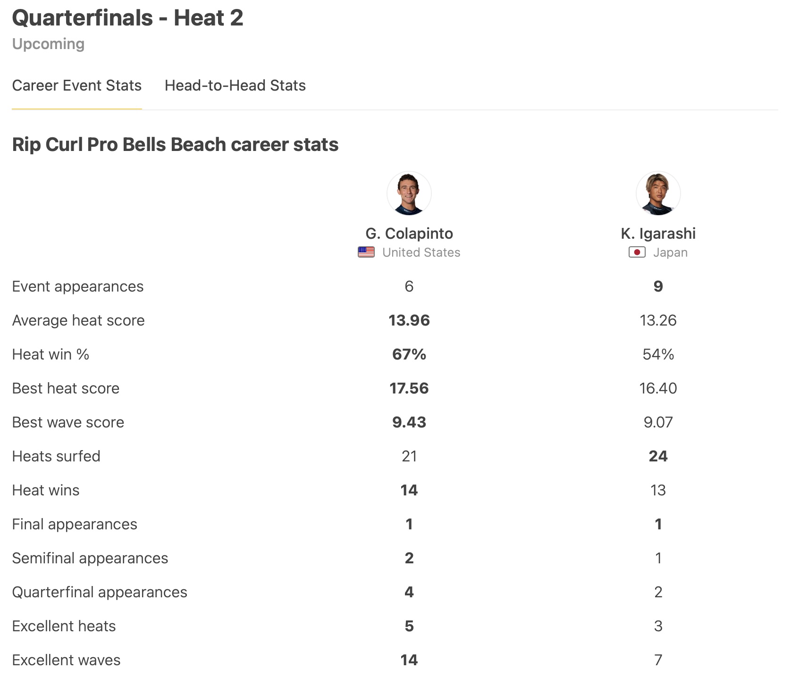Click the Semifinal appearances row label
The height and width of the screenshot is (686, 791).
click(x=90, y=558)
